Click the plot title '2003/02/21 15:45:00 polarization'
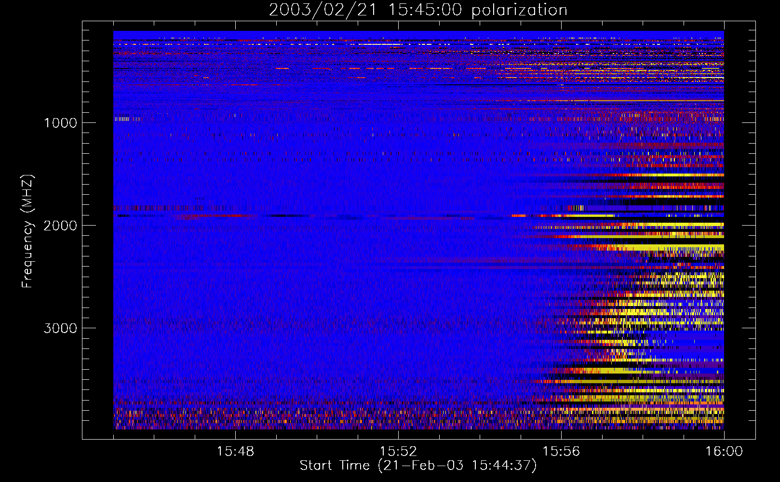The height and width of the screenshot is (482, 780). [418, 10]
